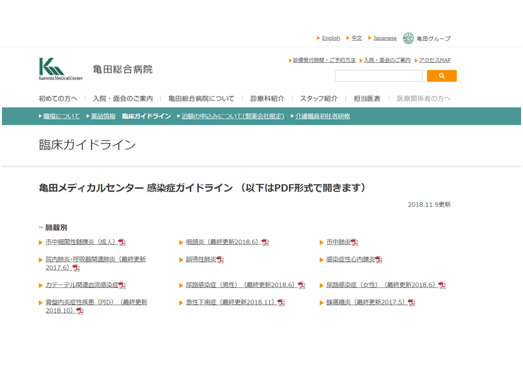523x392 pixels.
Task: Switch language to English
Action: click(331, 38)
